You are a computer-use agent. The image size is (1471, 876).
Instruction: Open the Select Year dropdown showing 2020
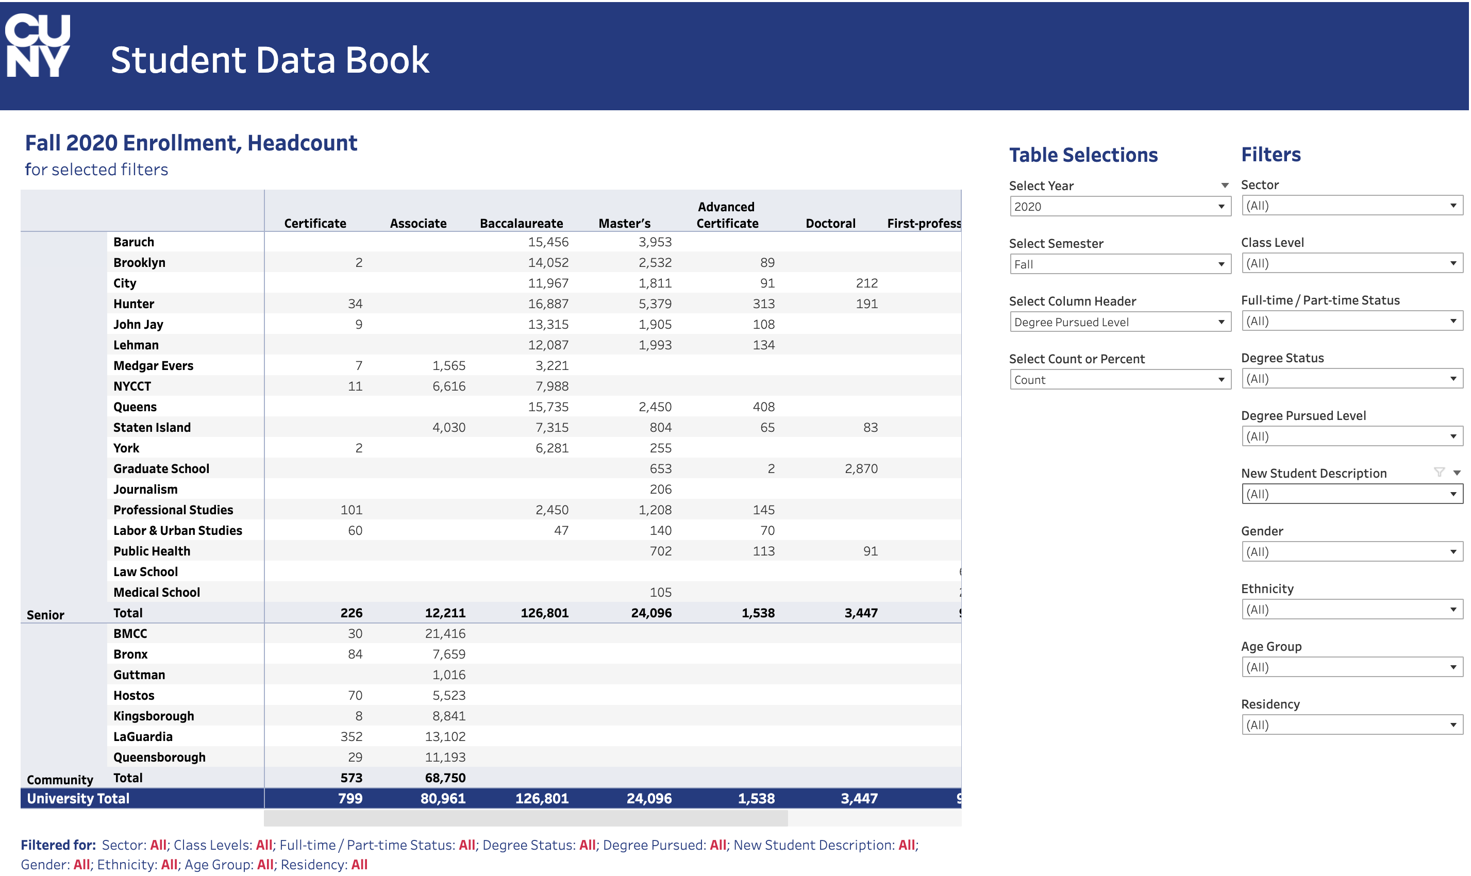click(1120, 207)
